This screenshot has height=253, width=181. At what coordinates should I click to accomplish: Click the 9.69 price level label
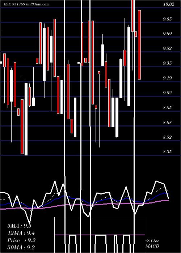(x=167, y=34)
